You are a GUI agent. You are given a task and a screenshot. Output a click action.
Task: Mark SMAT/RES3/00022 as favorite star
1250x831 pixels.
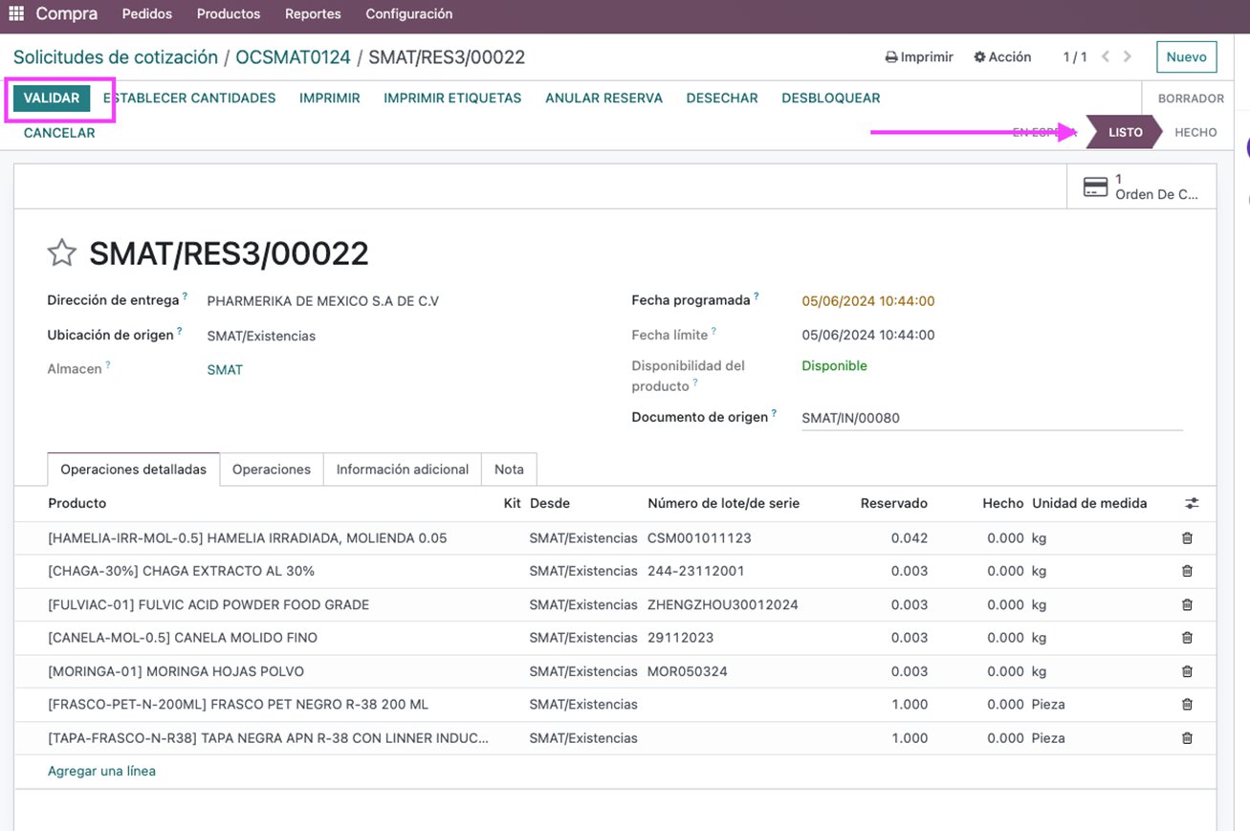pyautogui.click(x=61, y=253)
